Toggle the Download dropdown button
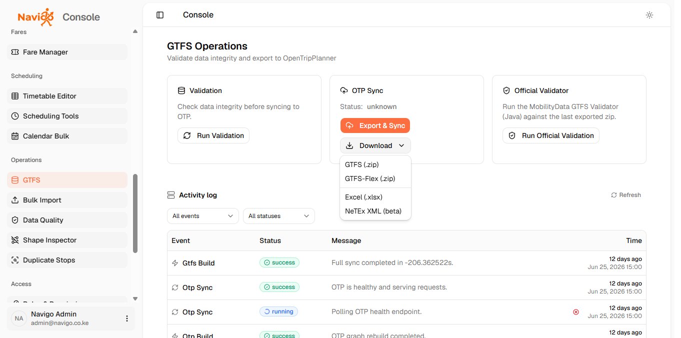Screen dimensions: 681x338 (x=375, y=145)
